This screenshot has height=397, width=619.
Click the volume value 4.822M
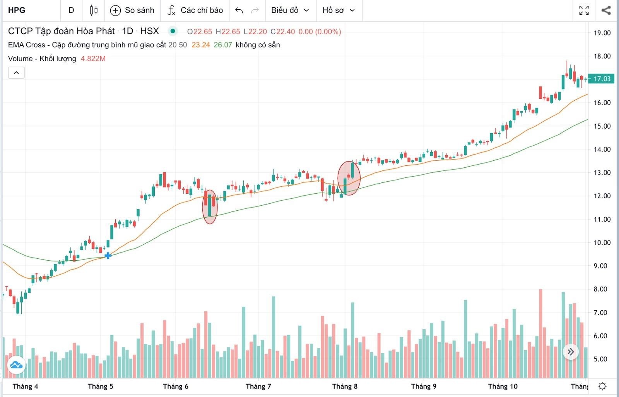coord(93,59)
